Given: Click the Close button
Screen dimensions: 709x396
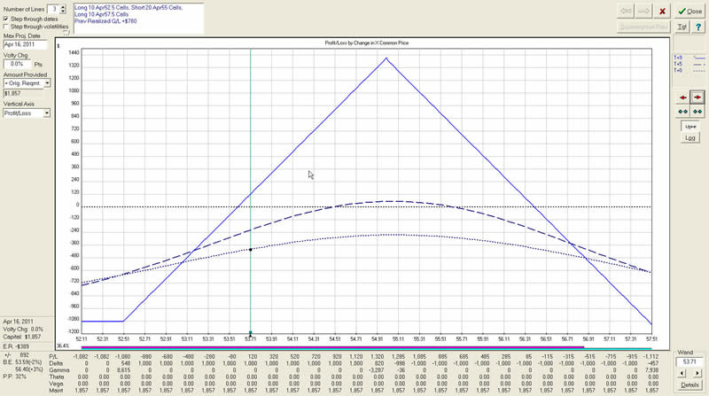Looking at the screenshot, I should point(690,11).
